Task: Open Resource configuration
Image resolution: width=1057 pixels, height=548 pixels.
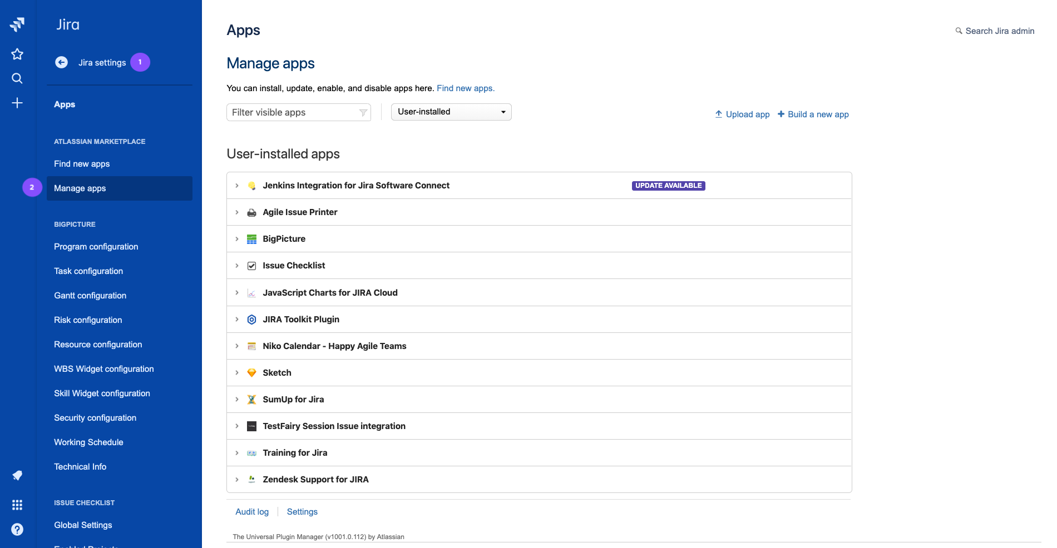Action: point(98,345)
